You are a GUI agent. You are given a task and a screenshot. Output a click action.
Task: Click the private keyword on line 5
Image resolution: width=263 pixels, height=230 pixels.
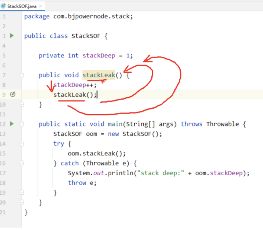(x=51, y=55)
